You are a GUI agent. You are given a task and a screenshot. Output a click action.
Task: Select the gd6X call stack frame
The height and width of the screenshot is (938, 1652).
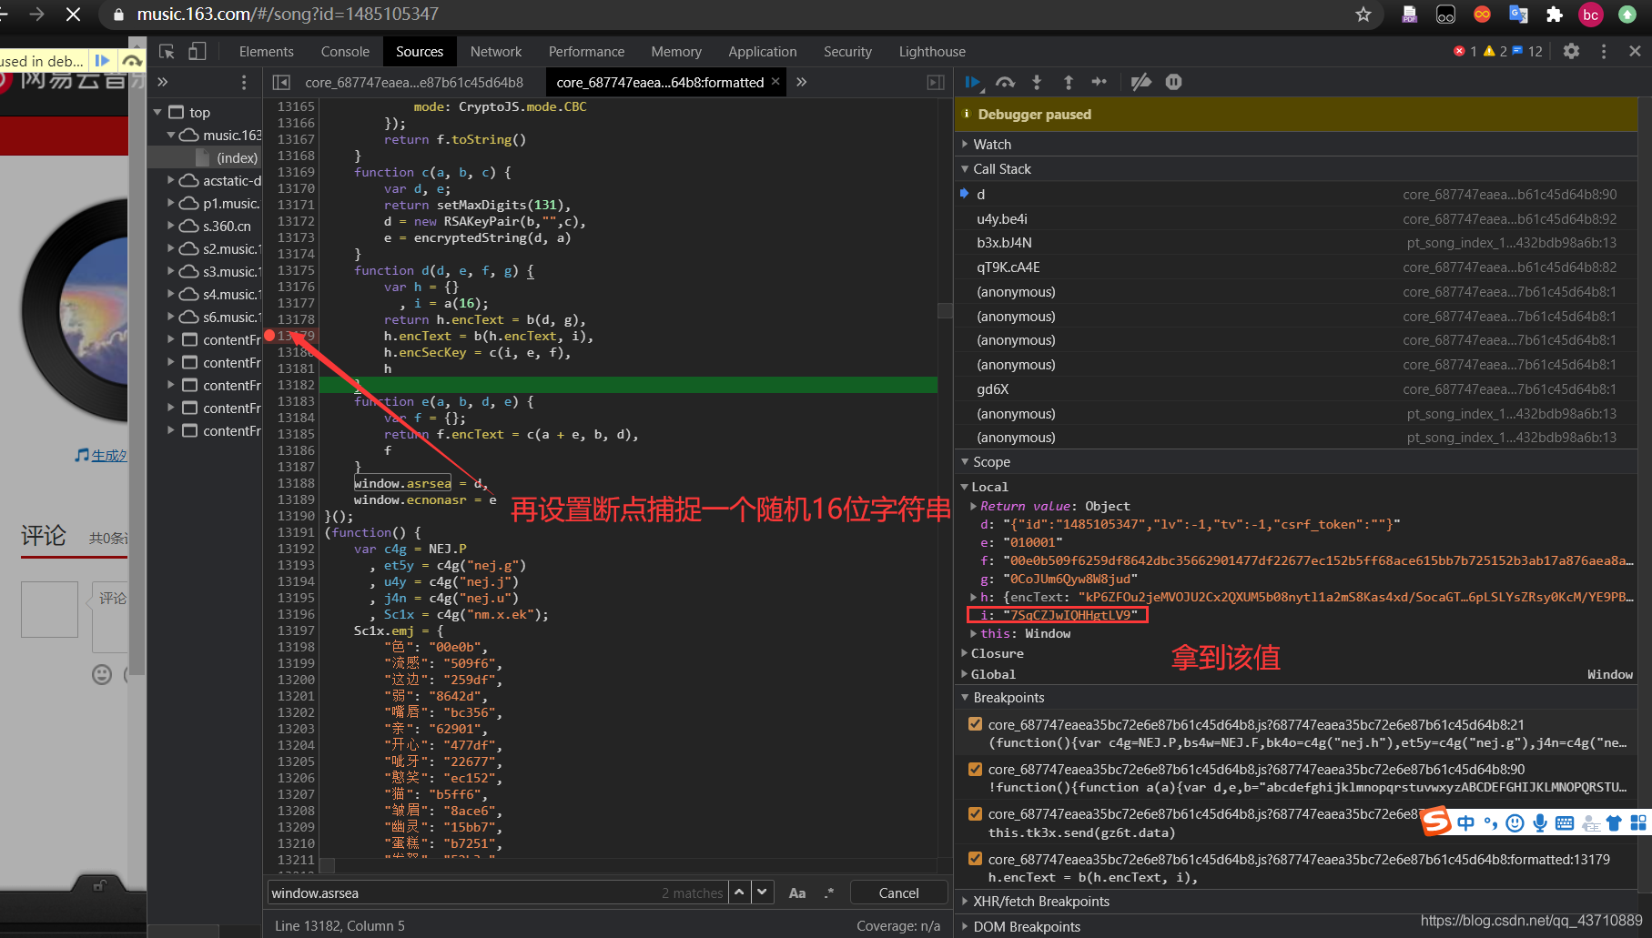pos(1296,388)
